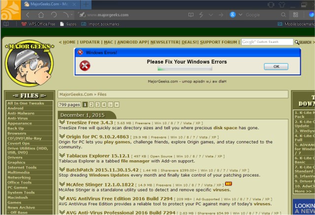Click Import bookmarks in bookmark bar

[100, 24]
